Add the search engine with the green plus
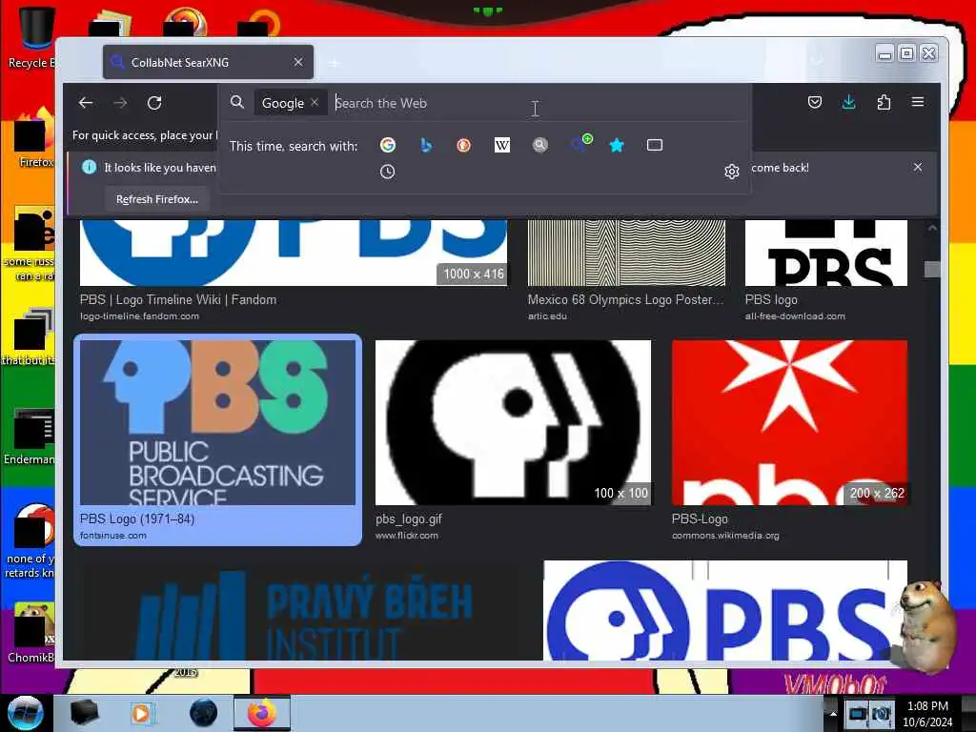The width and height of the screenshot is (976, 732). (x=581, y=143)
